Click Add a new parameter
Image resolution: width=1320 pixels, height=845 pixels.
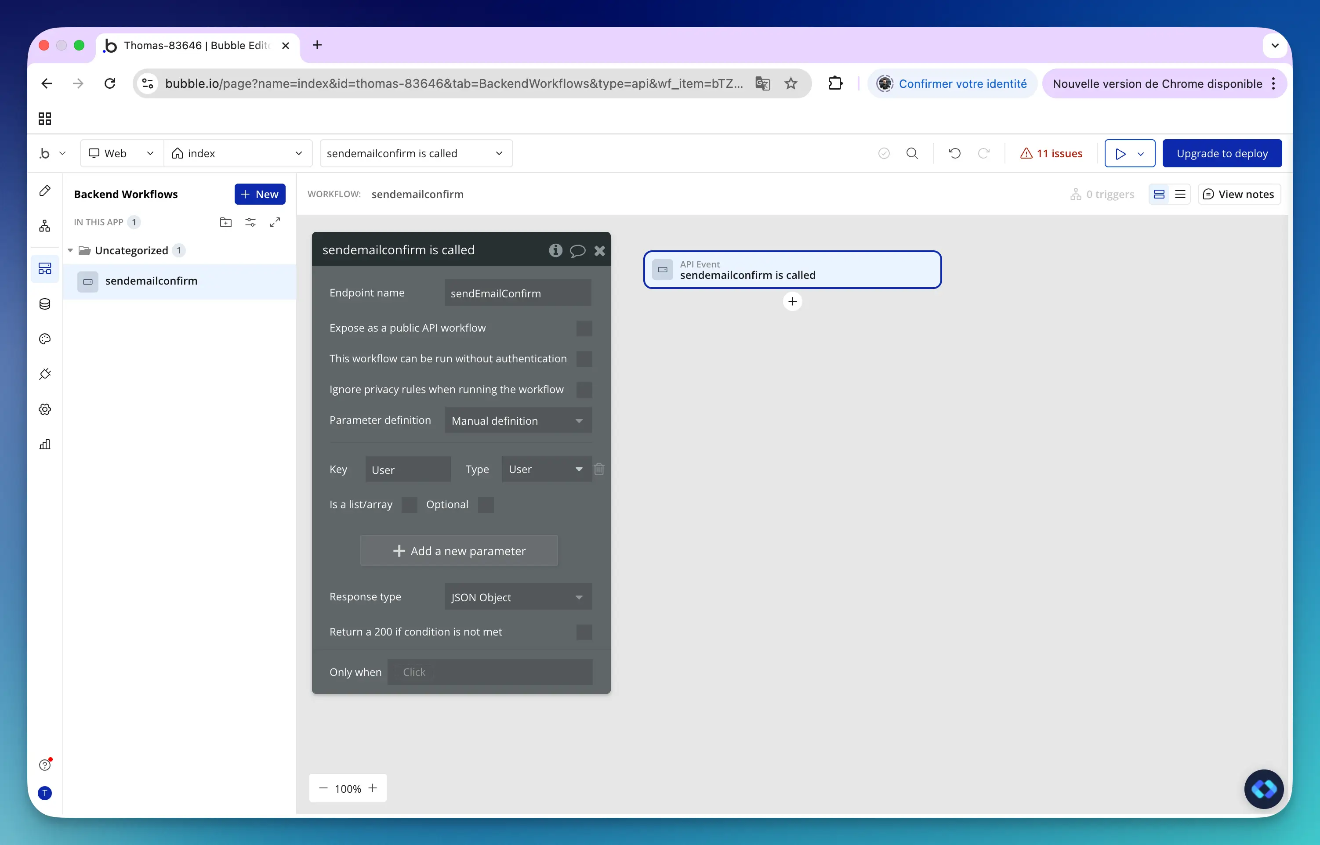tap(459, 551)
